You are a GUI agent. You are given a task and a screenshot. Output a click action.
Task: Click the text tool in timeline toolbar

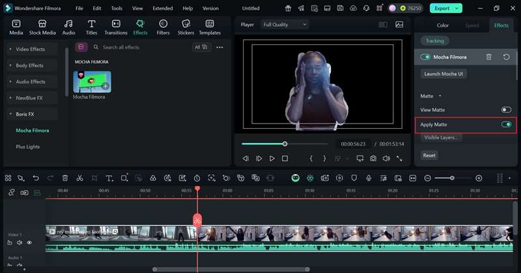pyautogui.click(x=109, y=178)
